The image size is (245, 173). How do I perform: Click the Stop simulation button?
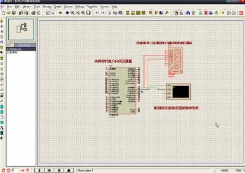68,170
